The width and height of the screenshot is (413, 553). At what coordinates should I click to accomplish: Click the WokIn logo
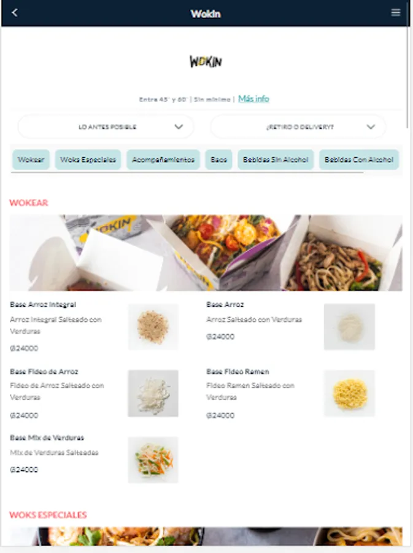[206, 61]
